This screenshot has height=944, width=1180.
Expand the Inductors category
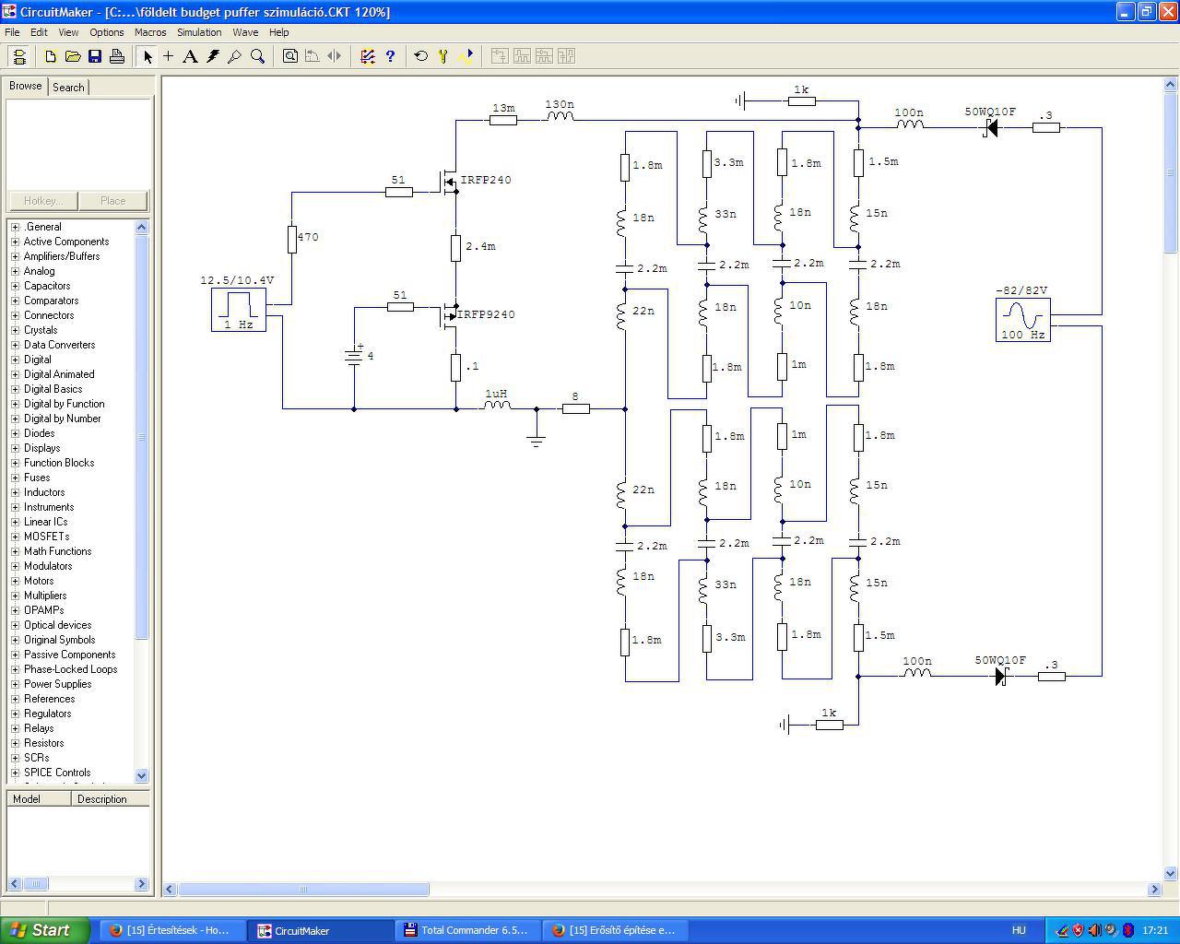pyautogui.click(x=15, y=492)
